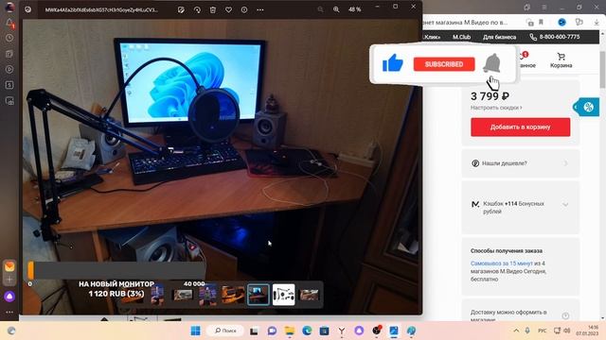This screenshot has height=340, width=606.
Task: Open sidebar three-dots settings at bottom
Action: pyautogui.click(x=9, y=312)
